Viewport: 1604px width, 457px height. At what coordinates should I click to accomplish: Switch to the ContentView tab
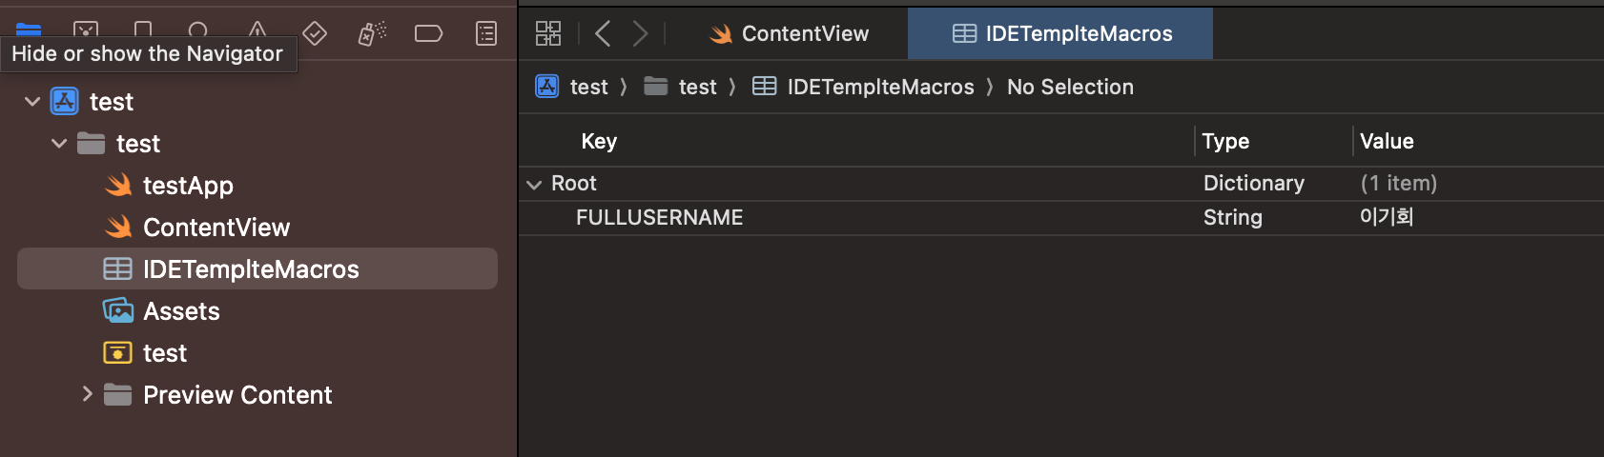point(790,33)
